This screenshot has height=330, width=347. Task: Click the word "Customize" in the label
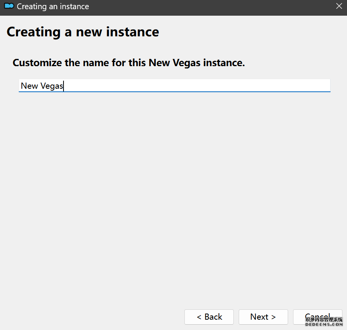pyautogui.click(x=37, y=63)
